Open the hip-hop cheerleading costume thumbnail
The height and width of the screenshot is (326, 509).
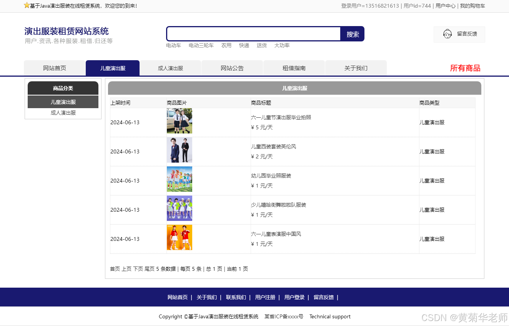point(179,208)
